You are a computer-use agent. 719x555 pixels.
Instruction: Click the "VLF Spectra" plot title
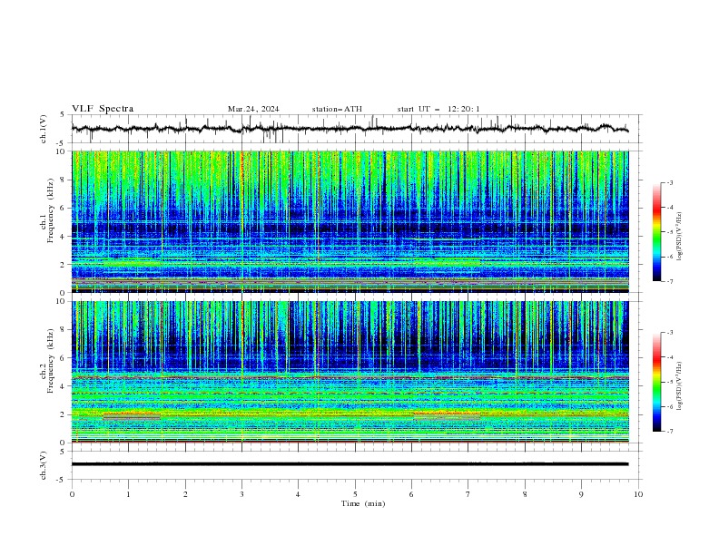pos(103,109)
